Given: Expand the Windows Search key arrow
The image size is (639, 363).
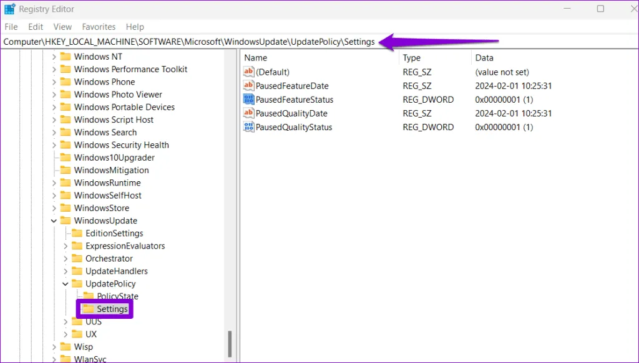Looking at the screenshot, I should (54, 133).
